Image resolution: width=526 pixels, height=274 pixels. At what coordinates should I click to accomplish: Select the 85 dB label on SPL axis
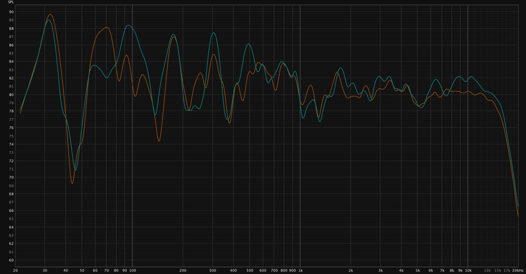11,53
